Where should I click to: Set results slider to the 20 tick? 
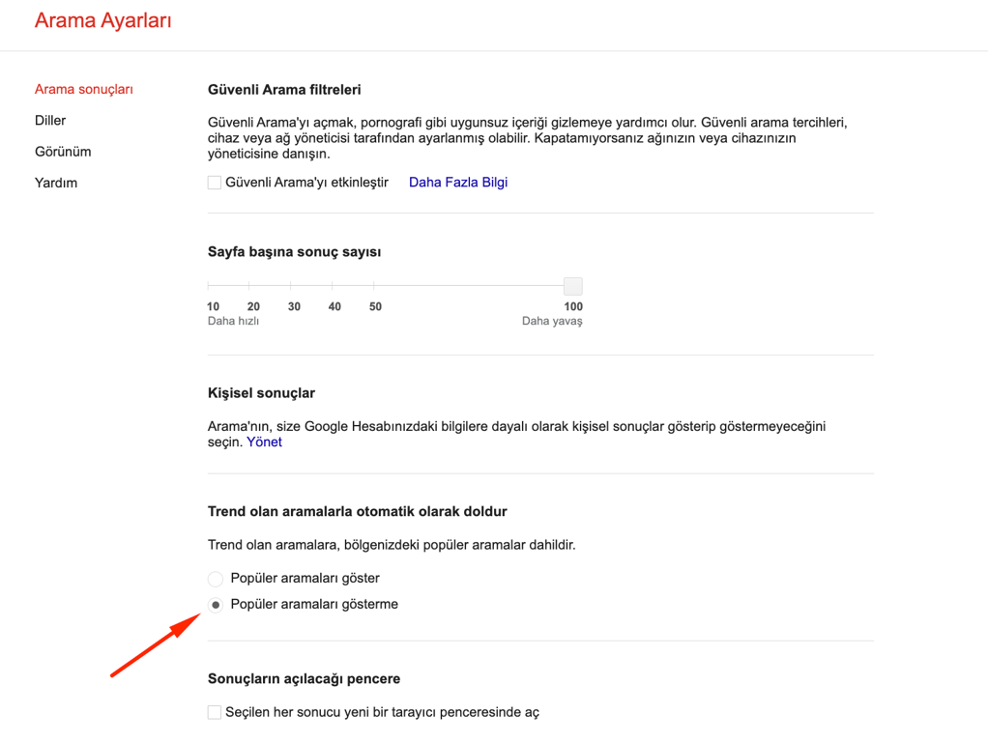pyautogui.click(x=249, y=286)
